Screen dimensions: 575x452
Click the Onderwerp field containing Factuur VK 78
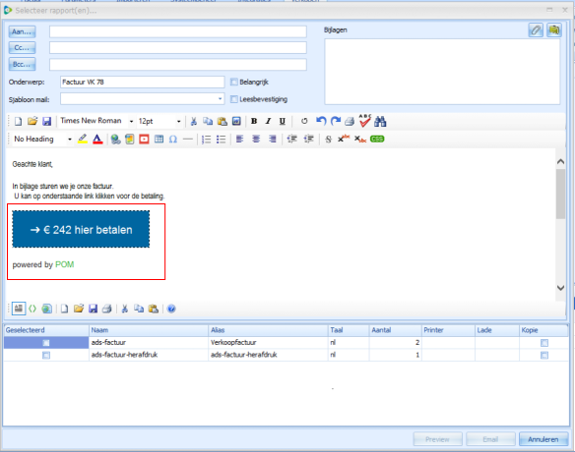tap(143, 82)
